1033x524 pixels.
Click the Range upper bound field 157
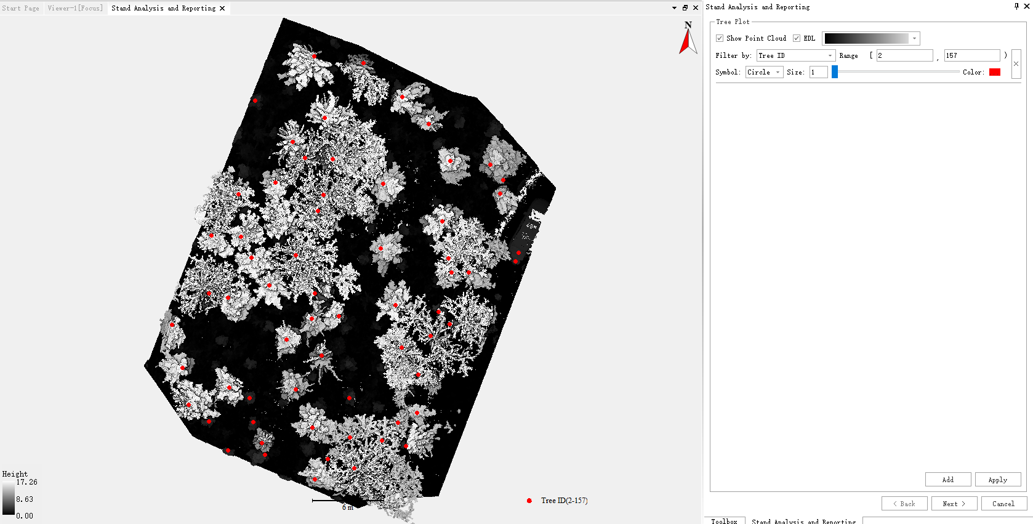click(971, 55)
